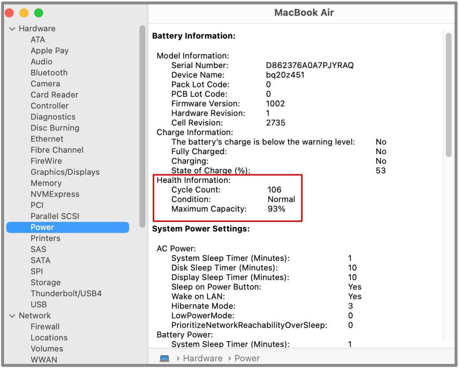Select USB in the sidebar
Viewport: 459px width, 368px height.
click(39, 304)
